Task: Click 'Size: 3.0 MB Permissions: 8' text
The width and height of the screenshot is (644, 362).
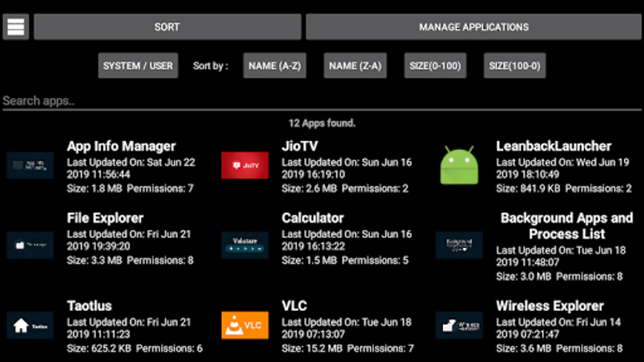Action: click(x=559, y=276)
